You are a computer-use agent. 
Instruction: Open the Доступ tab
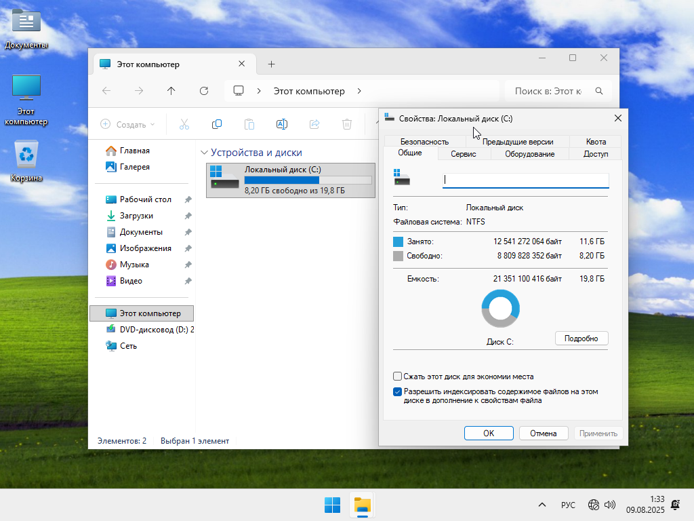click(x=595, y=154)
